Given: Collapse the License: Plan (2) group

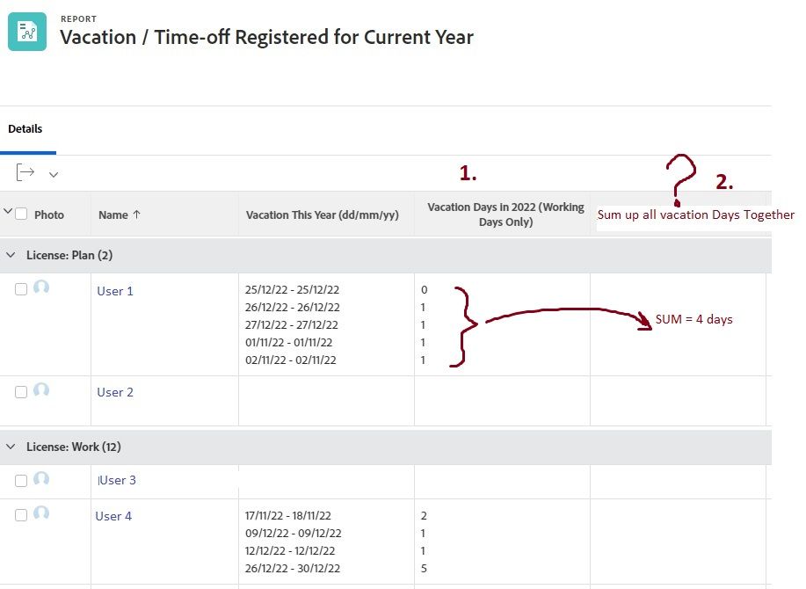Looking at the screenshot, I should pos(11,255).
